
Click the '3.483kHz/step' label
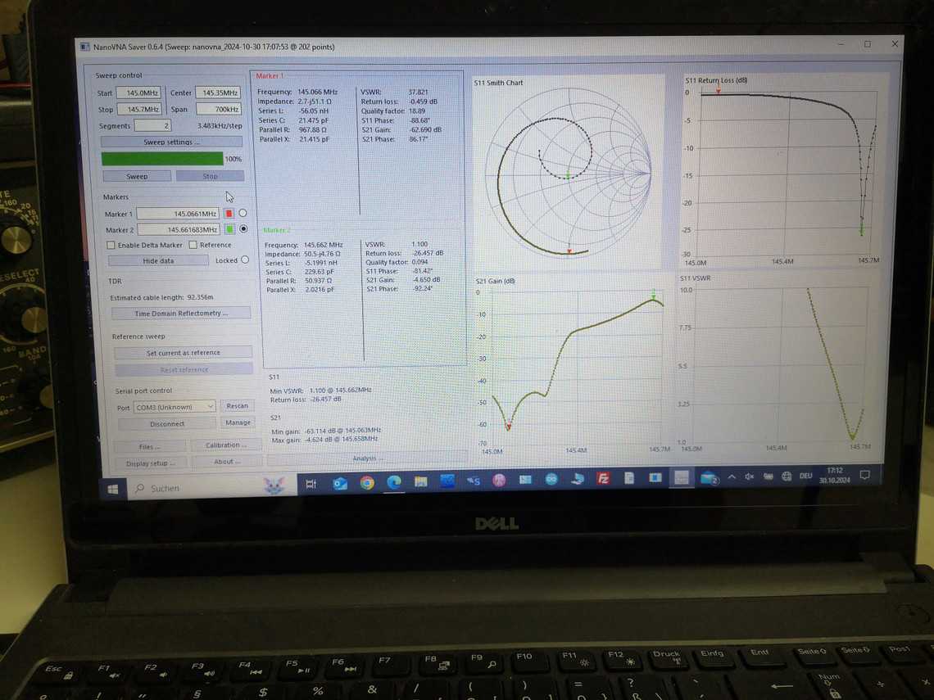pos(220,126)
